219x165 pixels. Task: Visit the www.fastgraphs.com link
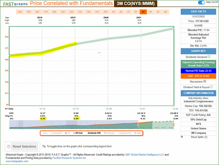point(17,161)
